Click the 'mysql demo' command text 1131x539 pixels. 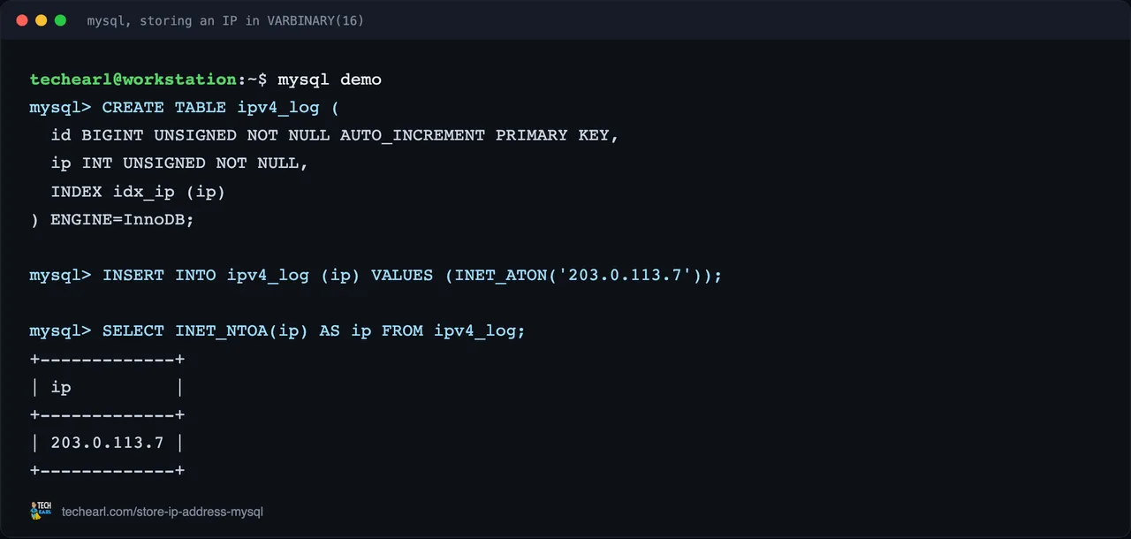point(330,80)
